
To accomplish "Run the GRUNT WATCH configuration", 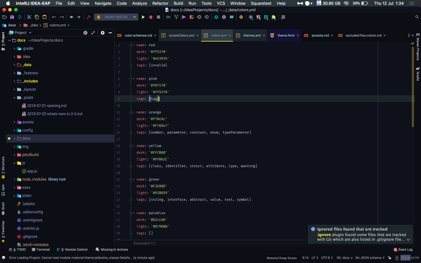I will click(143, 17).
